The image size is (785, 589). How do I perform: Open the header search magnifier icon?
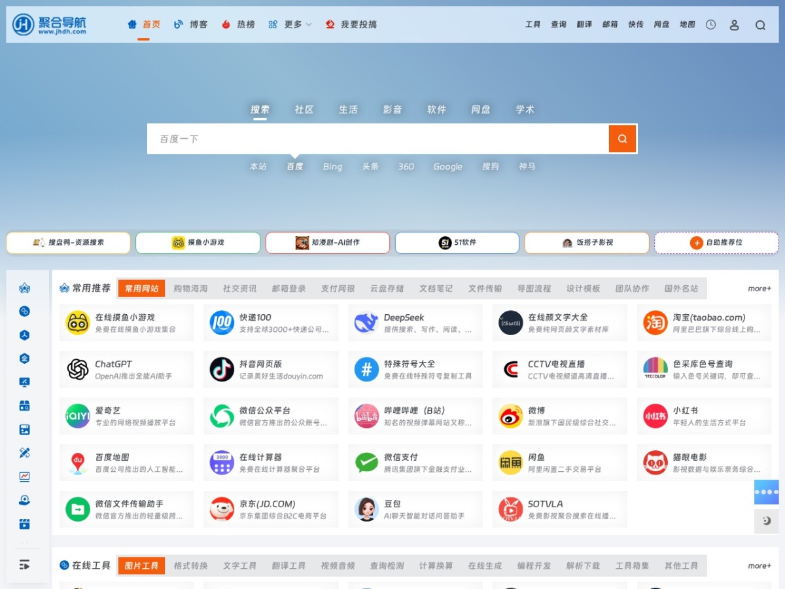[760, 25]
